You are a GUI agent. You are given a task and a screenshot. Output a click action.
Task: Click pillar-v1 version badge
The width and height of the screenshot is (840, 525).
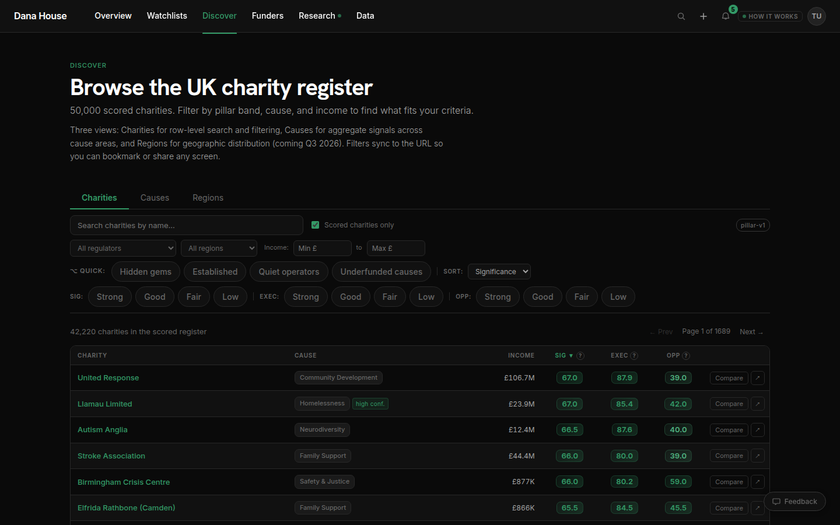coord(753,225)
